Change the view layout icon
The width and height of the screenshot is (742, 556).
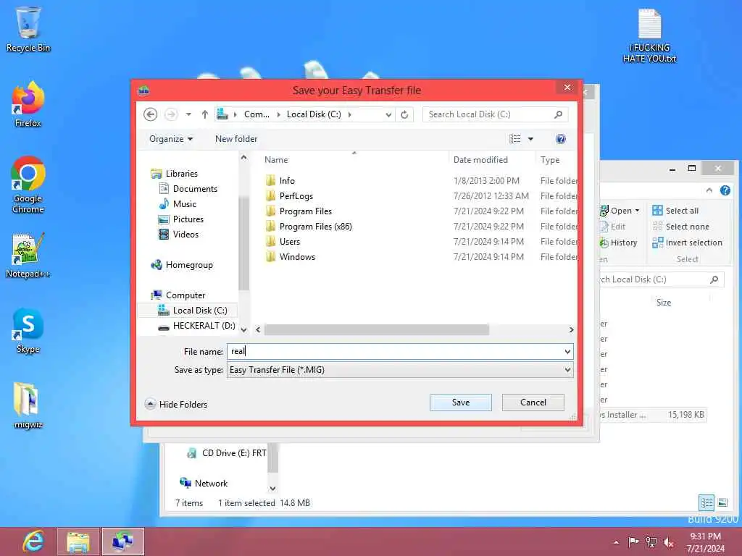(x=515, y=139)
